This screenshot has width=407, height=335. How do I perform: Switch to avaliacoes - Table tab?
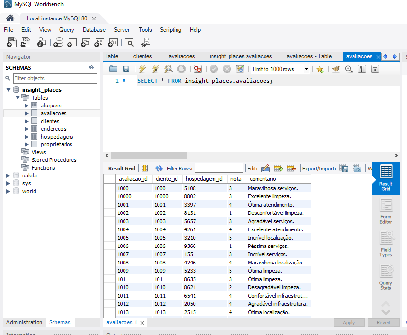(309, 56)
